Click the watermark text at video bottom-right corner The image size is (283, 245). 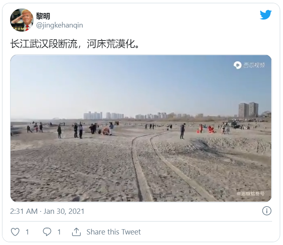pos(251,194)
